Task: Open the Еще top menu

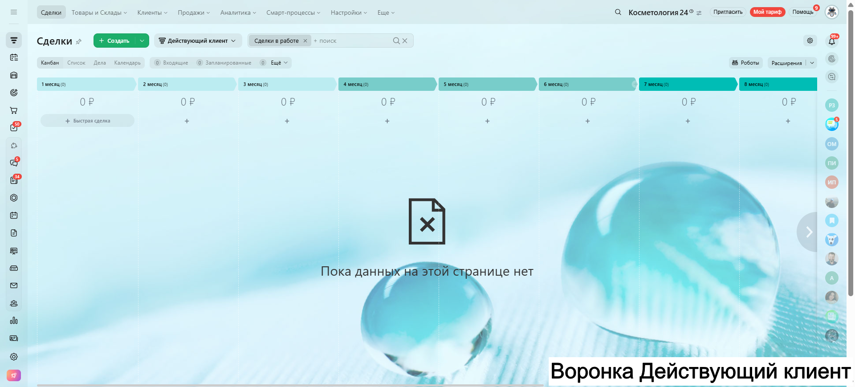Action: coord(386,12)
